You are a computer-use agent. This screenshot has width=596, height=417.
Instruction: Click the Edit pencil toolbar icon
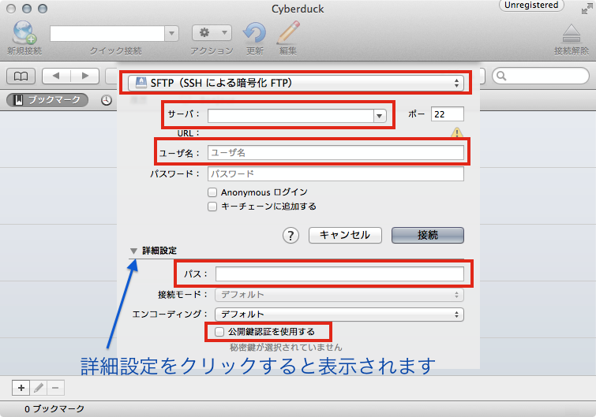click(x=288, y=32)
